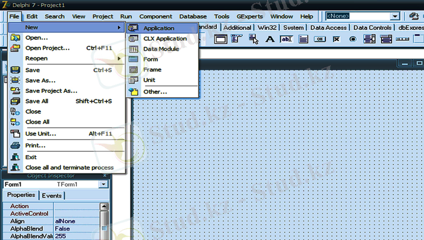Choose Close all and terminate process
Screen dimensions: 424x240
point(67,167)
